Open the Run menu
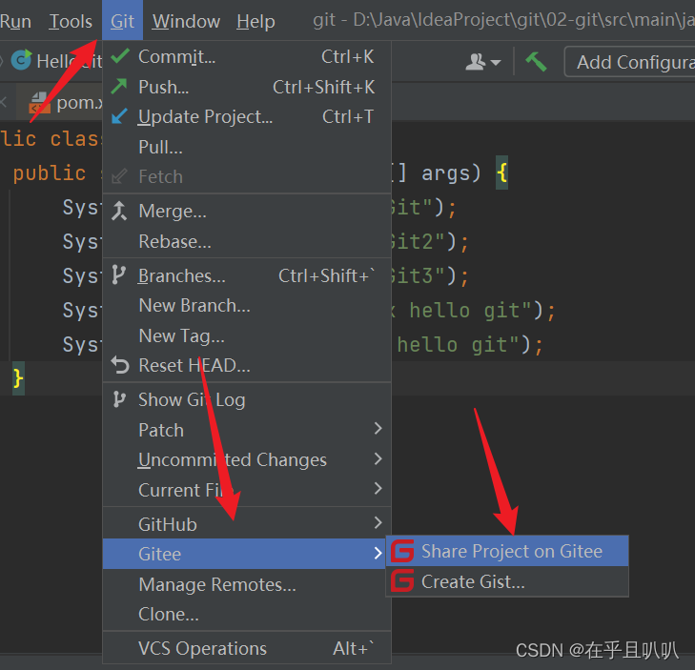This screenshot has width=695, height=670. point(15,21)
